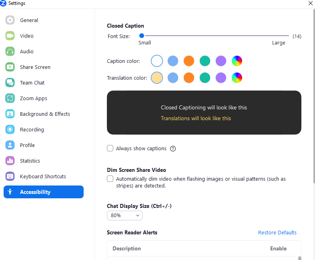Open Zoom Apps icon

click(x=10, y=98)
